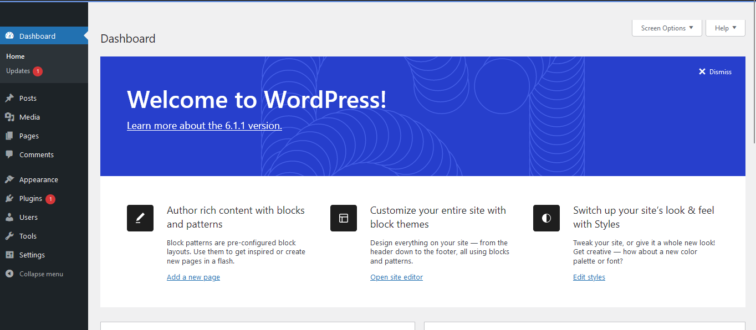
Task: Open the Media library icon
Action: coord(9,117)
